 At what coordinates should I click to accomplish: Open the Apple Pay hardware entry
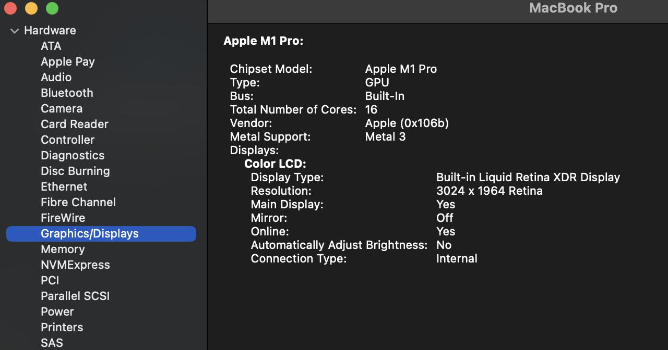[x=67, y=62]
